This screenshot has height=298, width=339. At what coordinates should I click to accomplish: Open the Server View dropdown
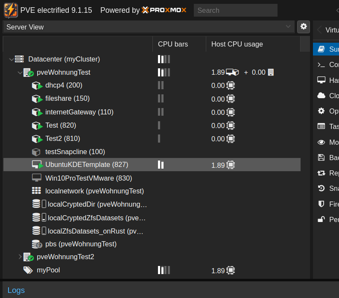click(x=148, y=27)
